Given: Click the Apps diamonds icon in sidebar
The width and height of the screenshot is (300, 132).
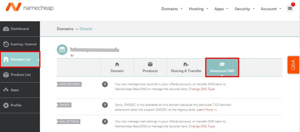Looking at the screenshot, I should [6, 90].
